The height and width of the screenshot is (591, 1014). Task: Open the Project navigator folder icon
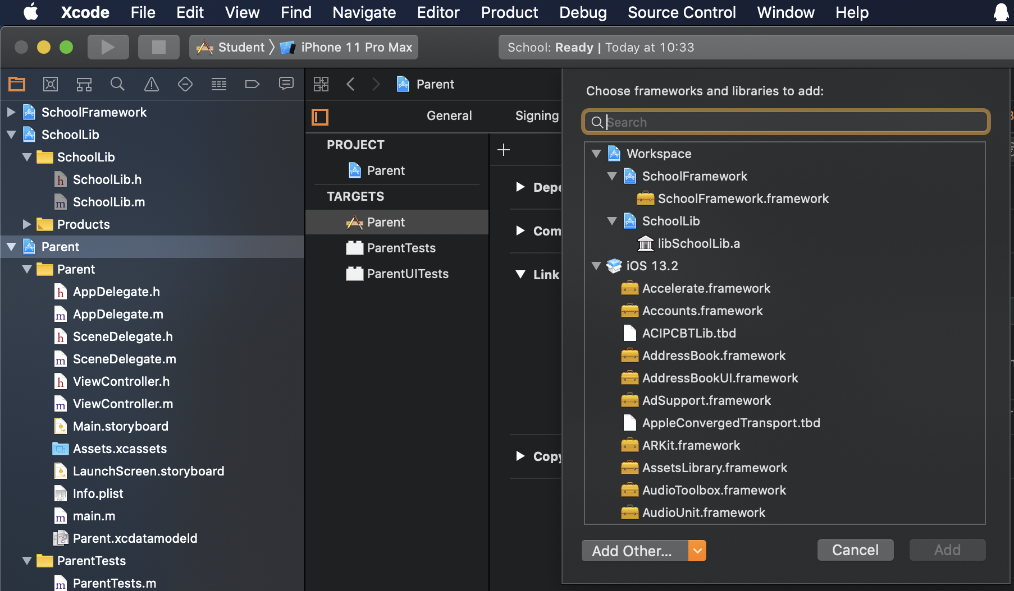click(x=17, y=84)
